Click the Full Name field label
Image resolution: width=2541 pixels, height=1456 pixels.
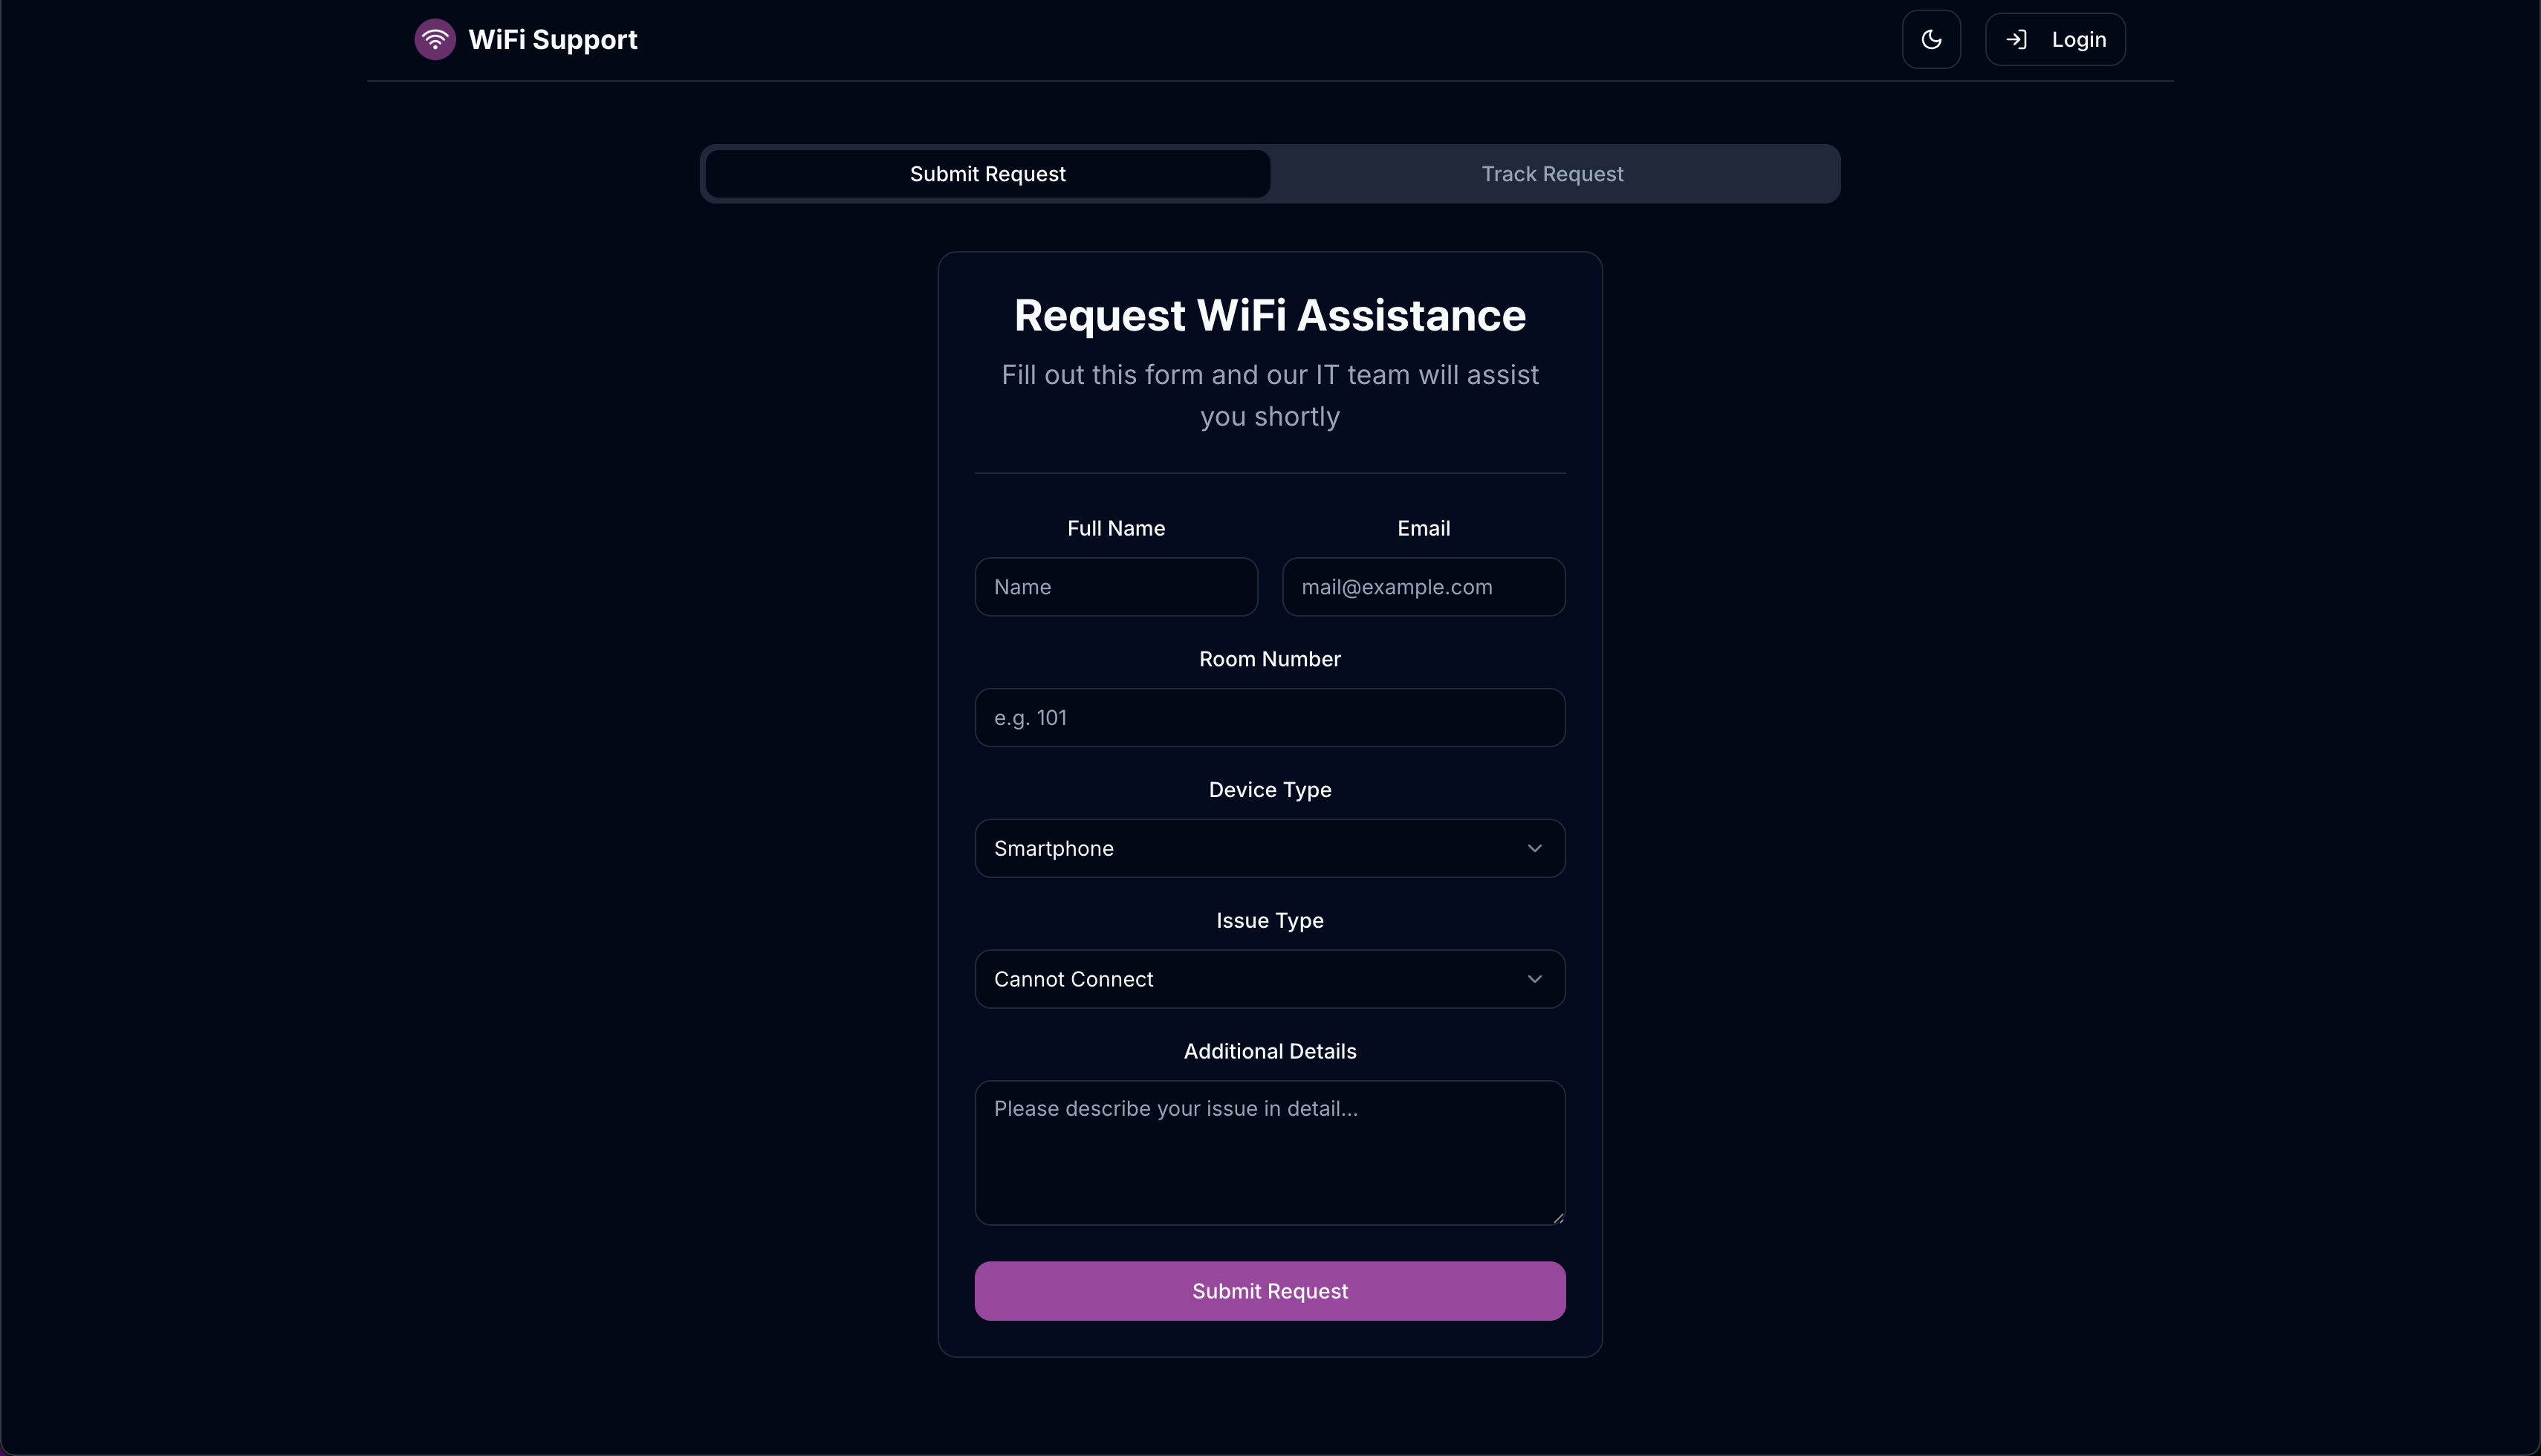(1116, 528)
